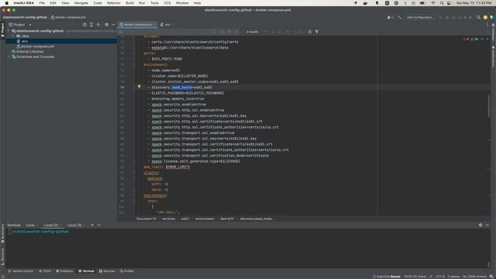The image size is (496, 279).
Task: Fold the ulimits block in gutter
Action: coord(134,173)
